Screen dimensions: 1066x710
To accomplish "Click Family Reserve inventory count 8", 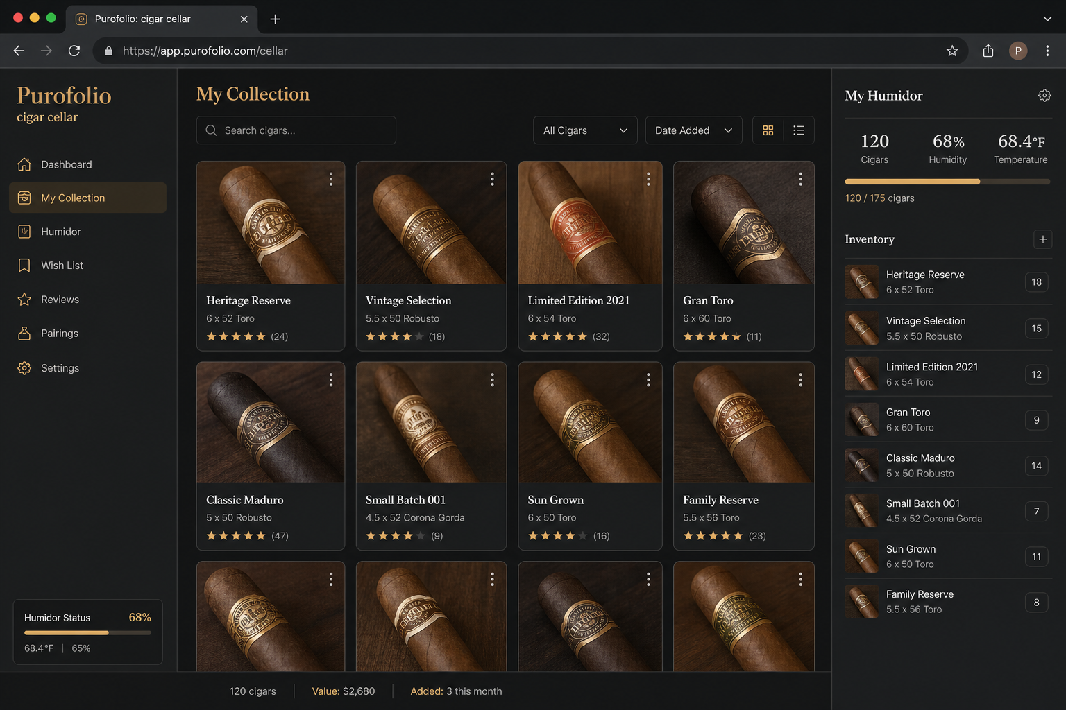I will (1036, 603).
